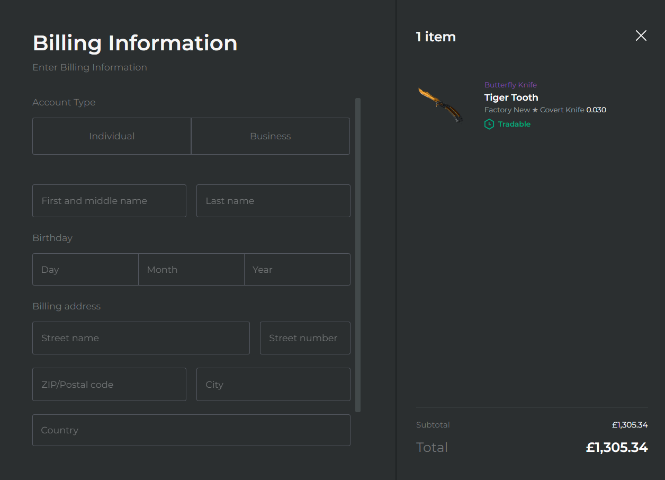This screenshot has width=665, height=480.
Task: Click the Street name input
Action: click(x=141, y=338)
